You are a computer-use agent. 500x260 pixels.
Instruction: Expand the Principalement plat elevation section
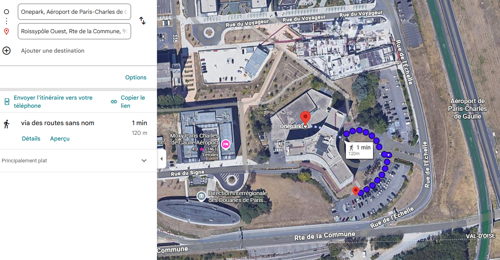pos(144,161)
